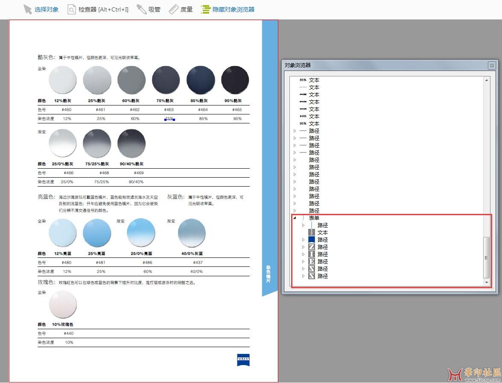Select the 25%亮蓝 lens image

tap(97, 233)
